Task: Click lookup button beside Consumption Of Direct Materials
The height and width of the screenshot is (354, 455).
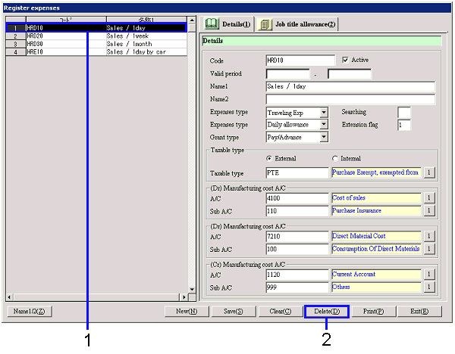Action: click(x=428, y=249)
